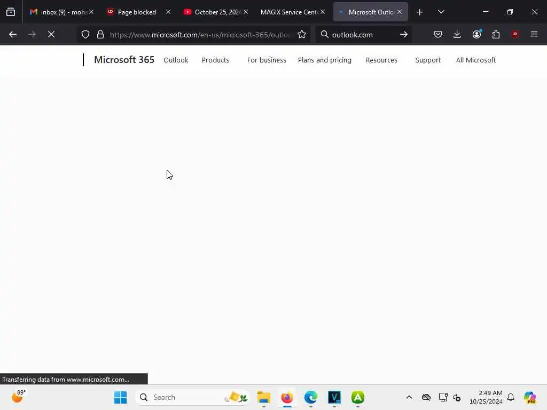Open the weather widget showing 89°
Screen dimensions: 547x410
[18, 397]
